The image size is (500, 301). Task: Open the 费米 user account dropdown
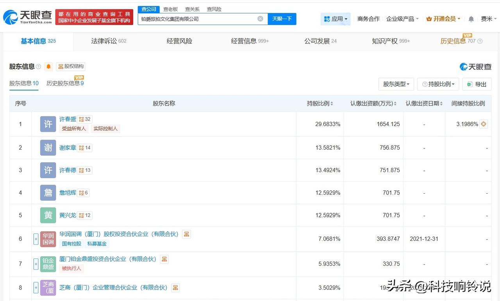click(x=489, y=19)
